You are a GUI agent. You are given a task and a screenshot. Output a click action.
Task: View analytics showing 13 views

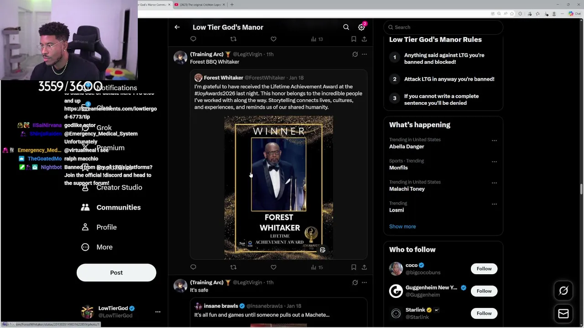coord(317,39)
